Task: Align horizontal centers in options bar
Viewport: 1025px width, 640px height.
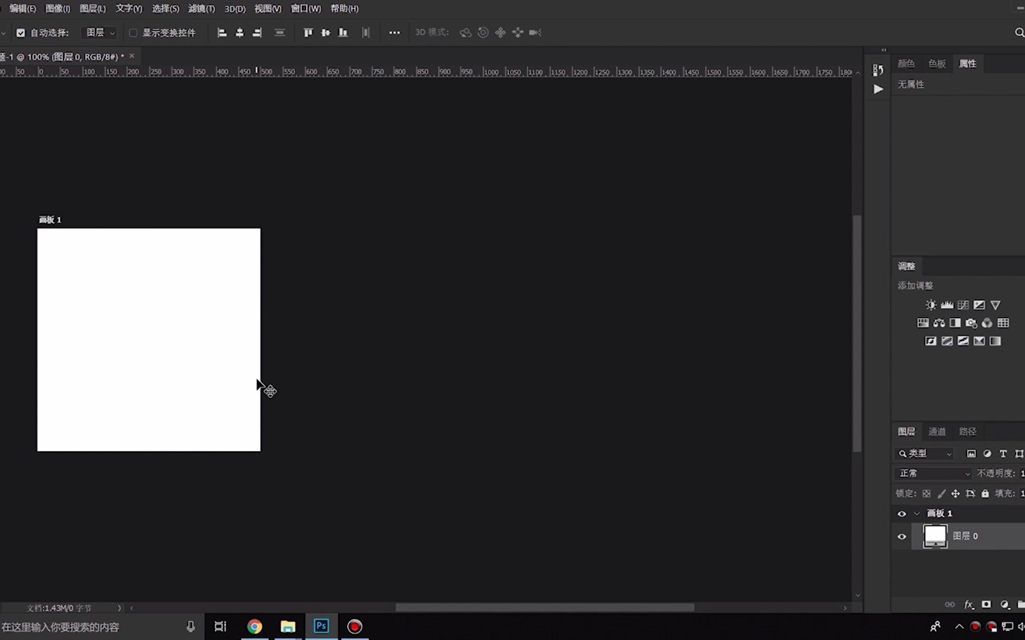Action: 240,33
